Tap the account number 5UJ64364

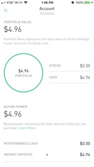47,13
